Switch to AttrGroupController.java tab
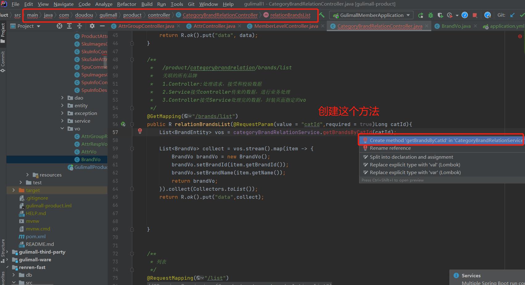The height and width of the screenshot is (285, 525). 146,26
